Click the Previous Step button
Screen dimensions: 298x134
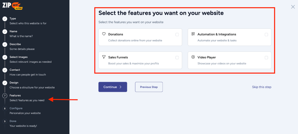149,87
